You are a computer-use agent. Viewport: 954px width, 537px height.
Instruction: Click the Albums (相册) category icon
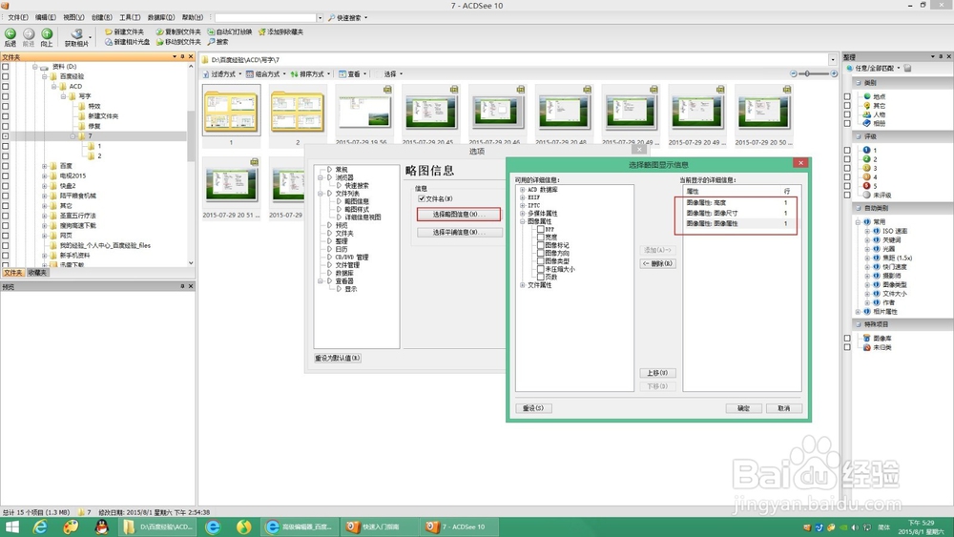pyautogui.click(x=867, y=123)
